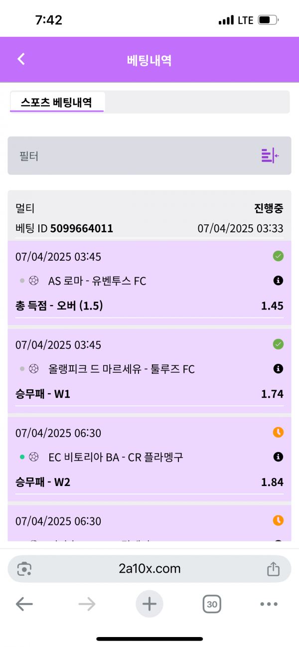Tap the 총 득점 - 오버 (1.5) selection row
Image resolution: width=299 pixels, height=647 pixels.
149,306
